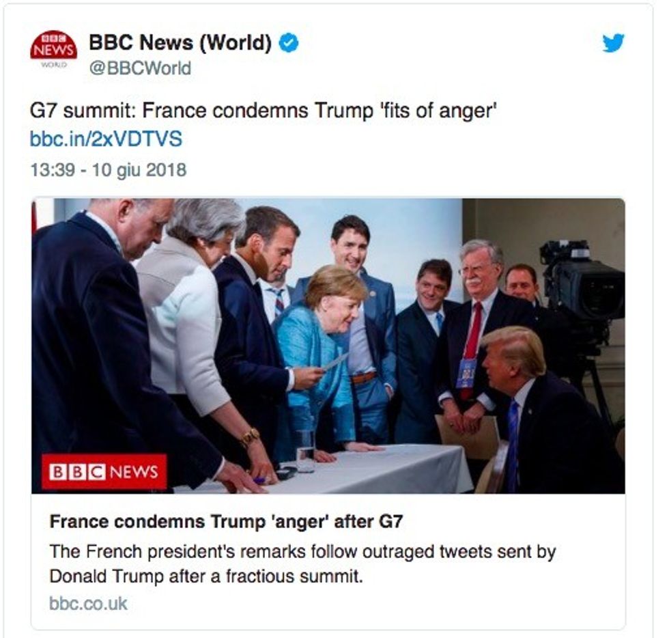Screen dimensions: 669x638
Task: Open the @BBCWorld handle
Action: pos(141,69)
